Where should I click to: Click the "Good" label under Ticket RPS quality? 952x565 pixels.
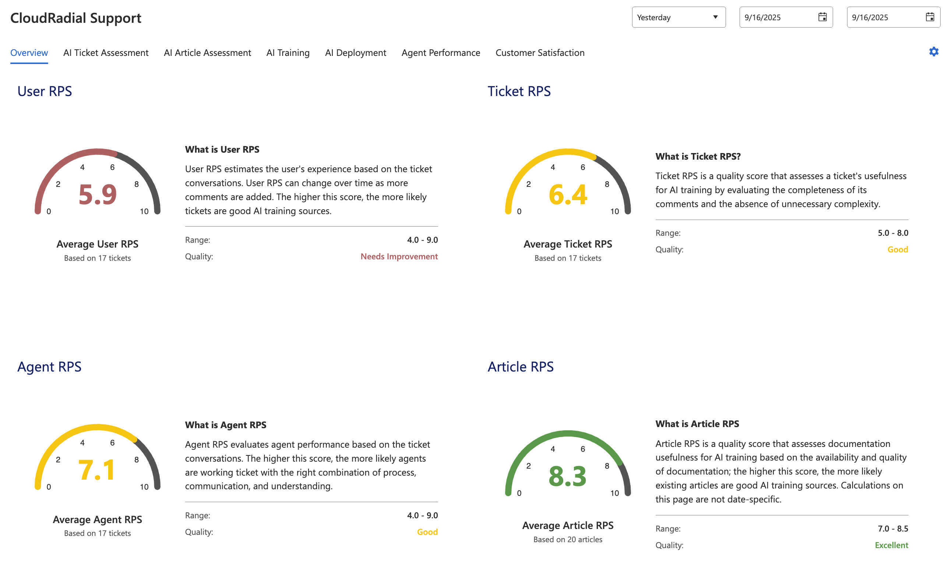(898, 249)
